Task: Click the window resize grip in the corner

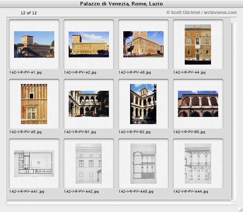Action: [x=240, y=209]
